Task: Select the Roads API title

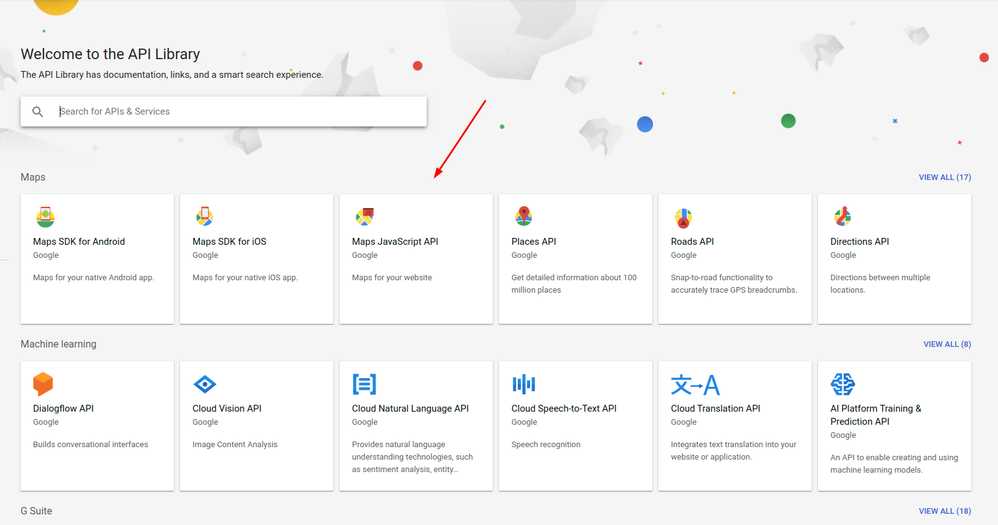Action: click(x=692, y=242)
